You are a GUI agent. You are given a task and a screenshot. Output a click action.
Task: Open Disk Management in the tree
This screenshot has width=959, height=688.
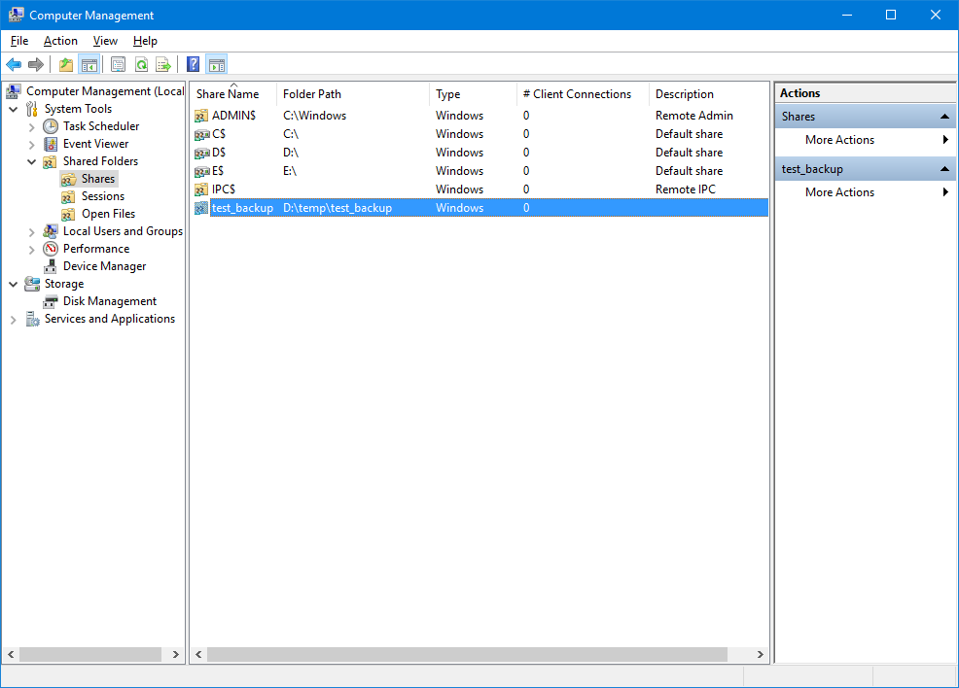click(109, 301)
